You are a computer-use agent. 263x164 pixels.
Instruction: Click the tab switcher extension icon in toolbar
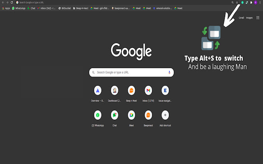[x=247, y=2]
